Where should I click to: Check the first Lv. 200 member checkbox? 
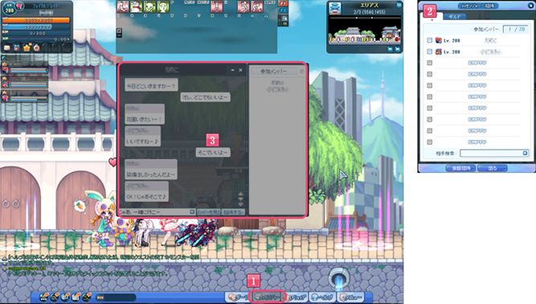pyautogui.click(x=430, y=40)
